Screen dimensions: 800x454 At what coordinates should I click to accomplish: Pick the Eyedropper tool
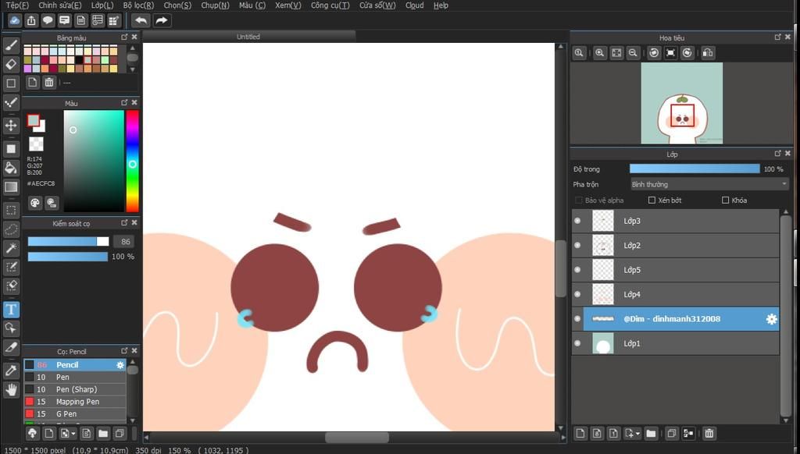point(11,370)
